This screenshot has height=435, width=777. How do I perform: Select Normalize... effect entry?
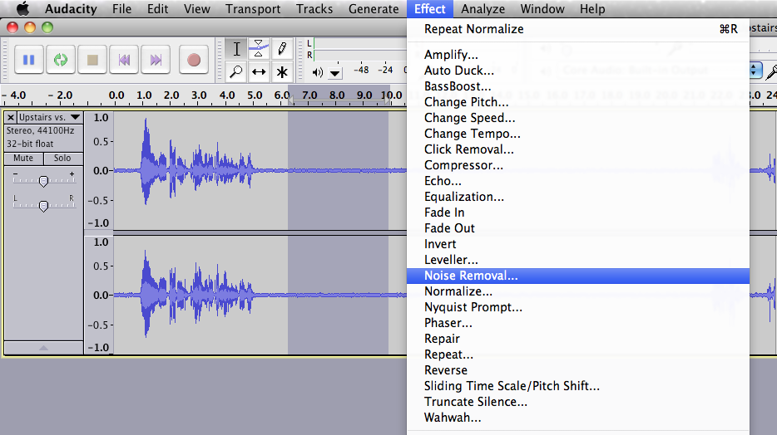pyautogui.click(x=458, y=291)
